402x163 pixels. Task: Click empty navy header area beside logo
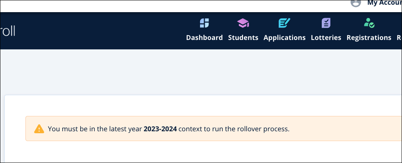coord(98,31)
